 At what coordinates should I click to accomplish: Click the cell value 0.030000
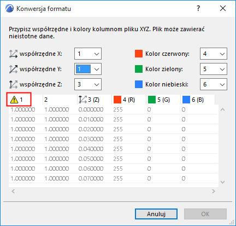pyautogui.click(x=91, y=139)
